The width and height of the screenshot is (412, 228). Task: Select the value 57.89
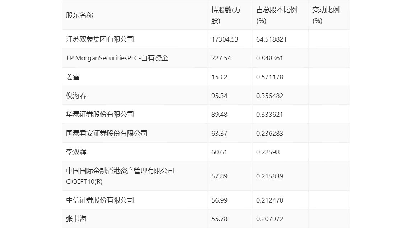pyautogui.click(x=219, y=176)
